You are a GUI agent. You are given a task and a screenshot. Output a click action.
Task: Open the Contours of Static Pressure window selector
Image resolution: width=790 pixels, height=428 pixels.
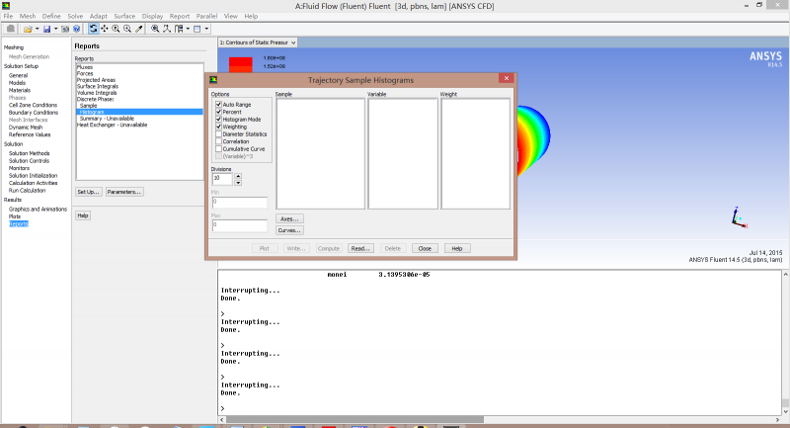tap(258, 43)
